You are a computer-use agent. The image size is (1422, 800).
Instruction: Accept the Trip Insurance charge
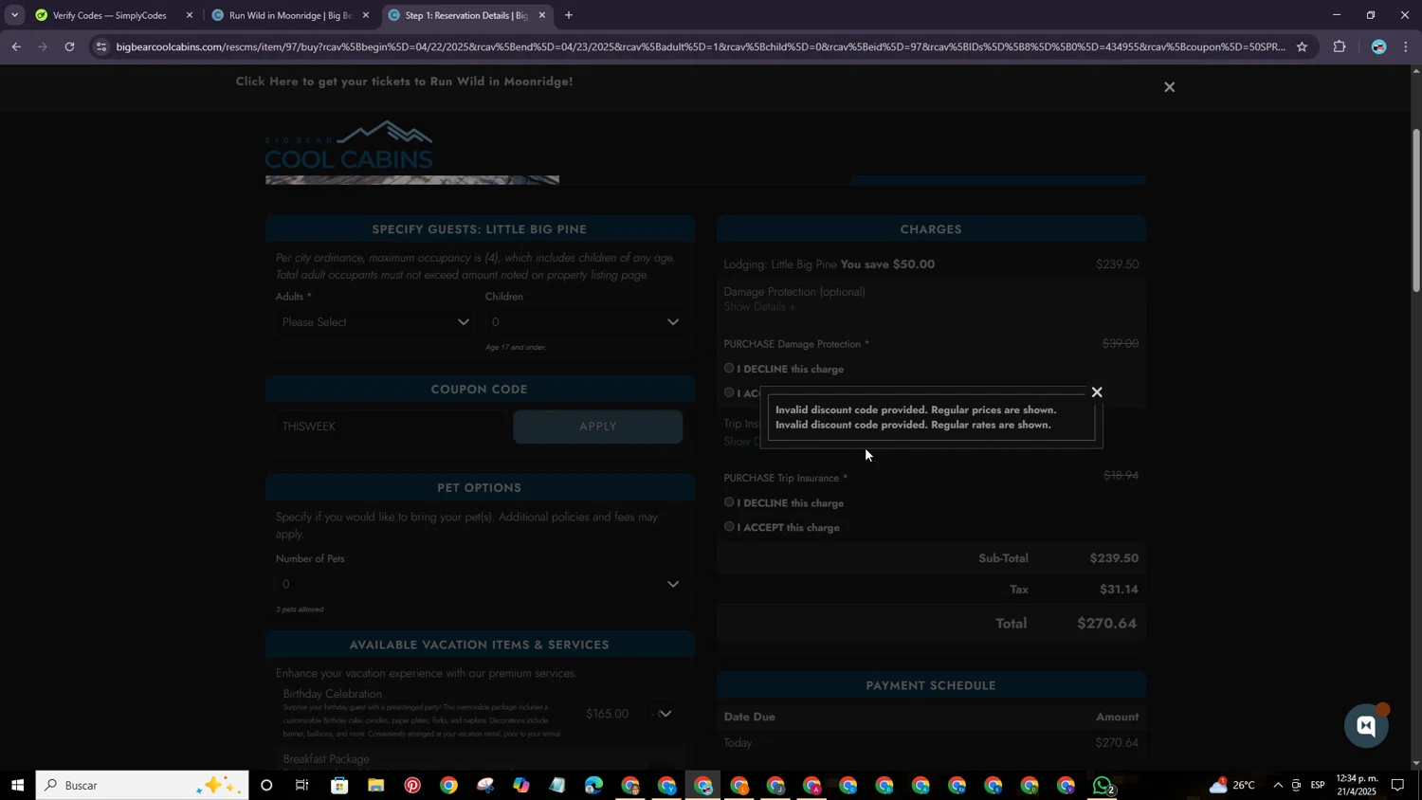(x=729, y=526)
